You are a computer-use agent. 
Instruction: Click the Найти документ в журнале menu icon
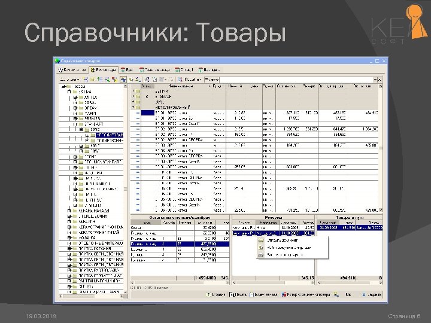click(x=260, y=248)
